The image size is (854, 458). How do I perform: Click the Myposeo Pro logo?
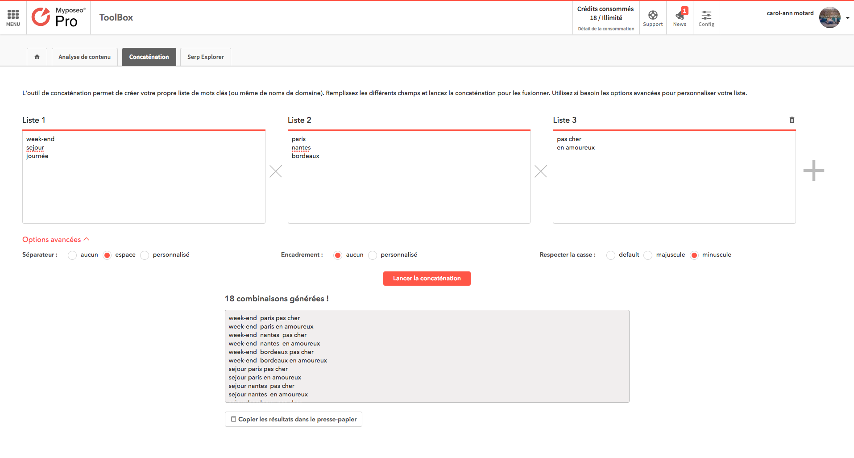58,17
